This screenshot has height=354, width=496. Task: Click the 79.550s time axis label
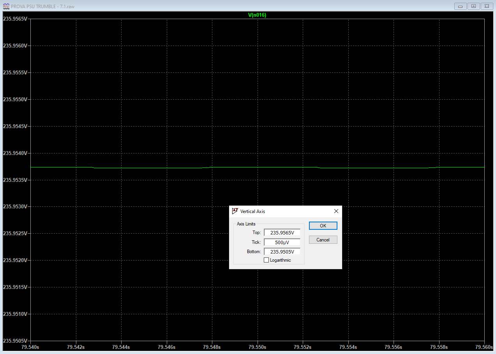click(257, 347)
